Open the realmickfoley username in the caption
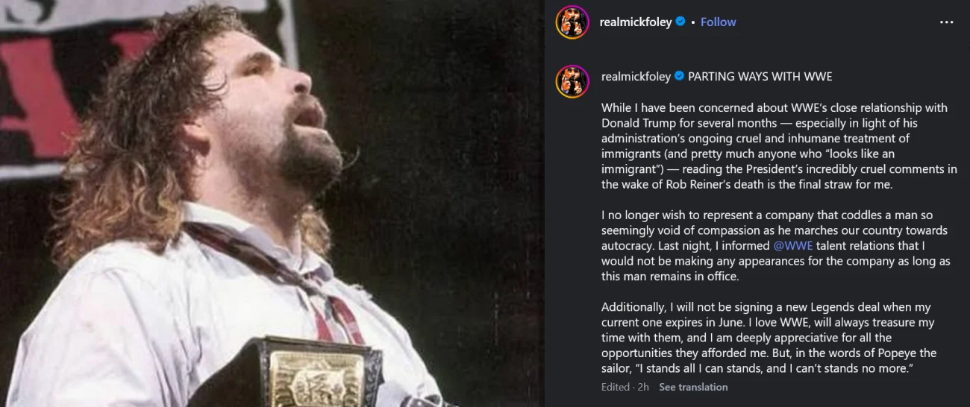The width and height of the screenshot is (970, 407). (x=636, y=77)
